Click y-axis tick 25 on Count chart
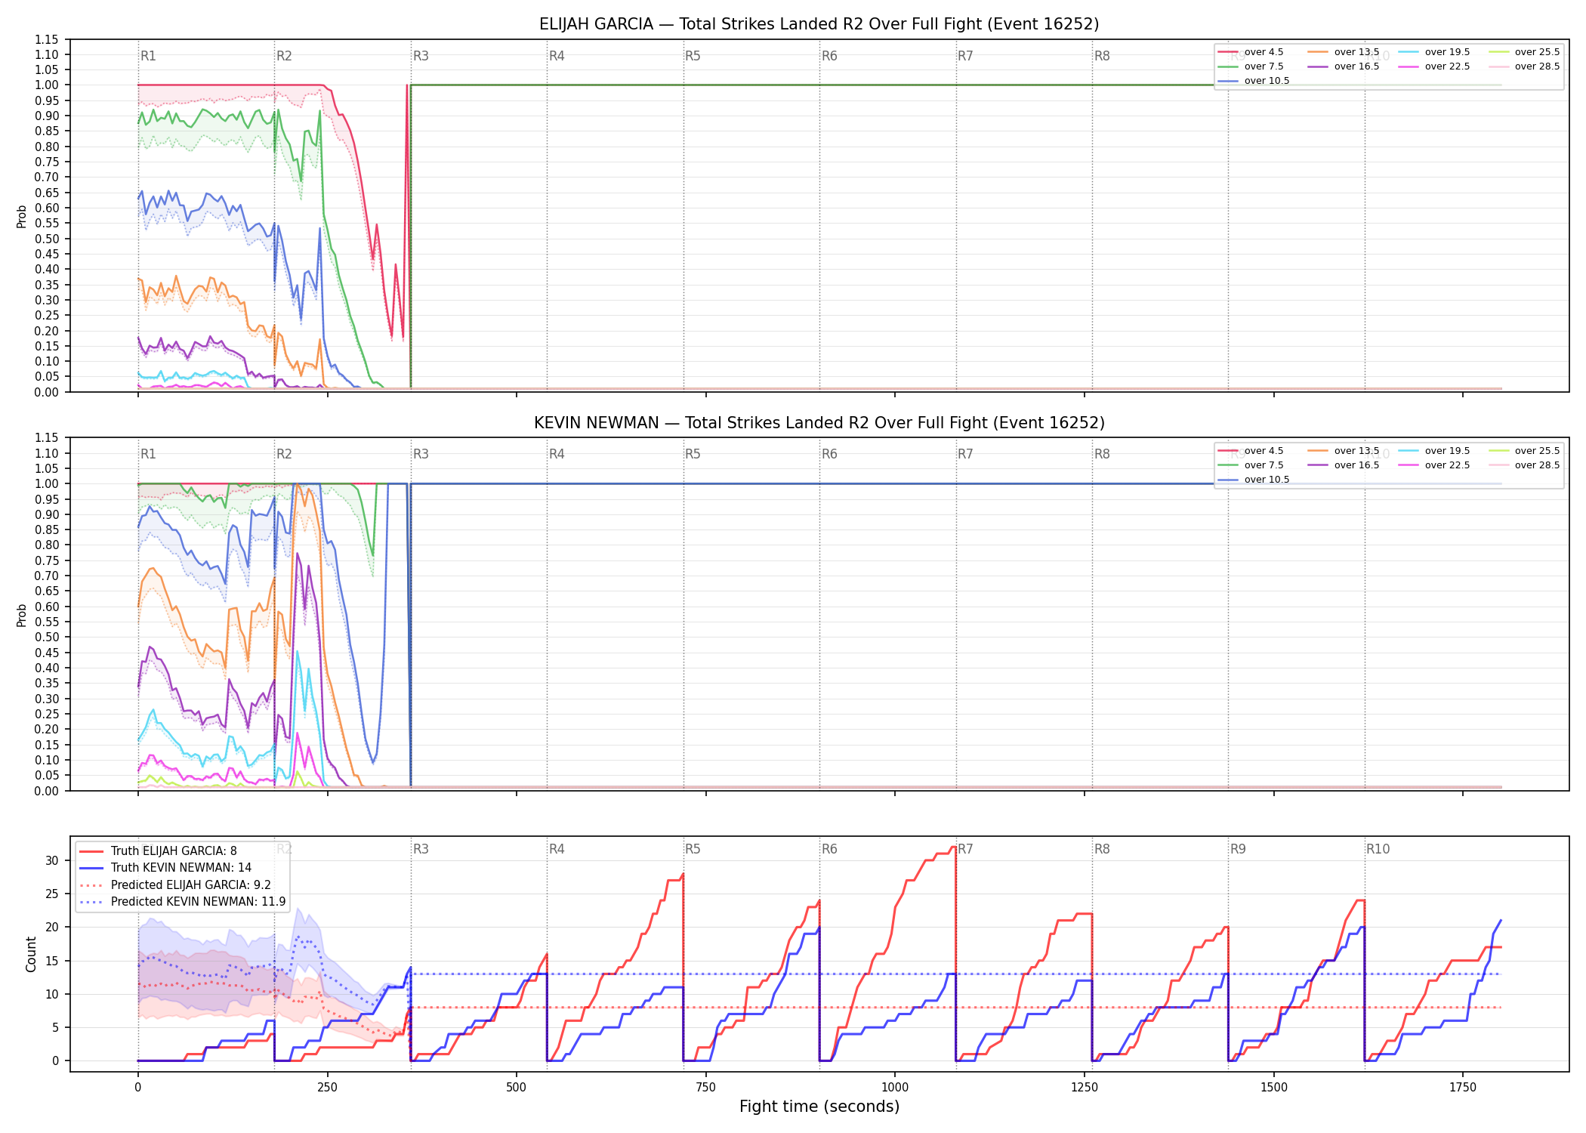The width and height of the screenshot is (1586, 1133). [52, 894]
